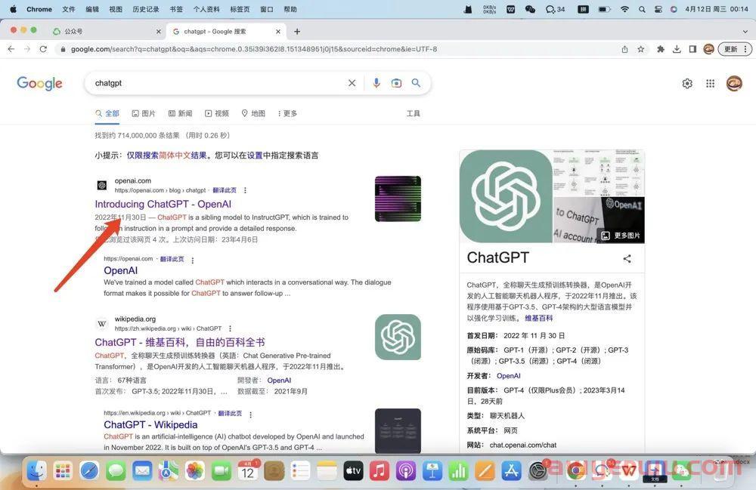This screenshot has width=756, height=490.
Task: Click the Google account avatar
Action: coord(734,83)
